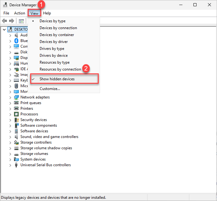Image resolution: width=217 pixels, height=201 pixels.
Task: Click the Sound, video and game controllers icon
Action: (x=17, y=137)
